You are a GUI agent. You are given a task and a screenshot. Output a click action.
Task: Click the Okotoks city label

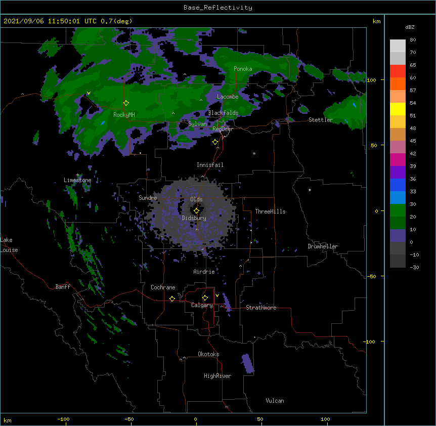pyautogui.click(x=208, y=354)
